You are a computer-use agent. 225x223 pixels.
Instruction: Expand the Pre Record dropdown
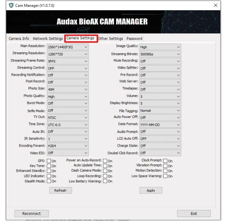(160, 75)
